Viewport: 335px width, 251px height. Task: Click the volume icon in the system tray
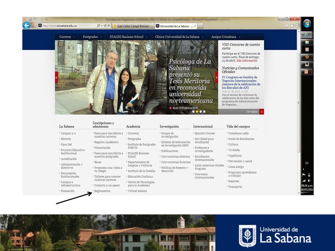[x=309, y=181]
